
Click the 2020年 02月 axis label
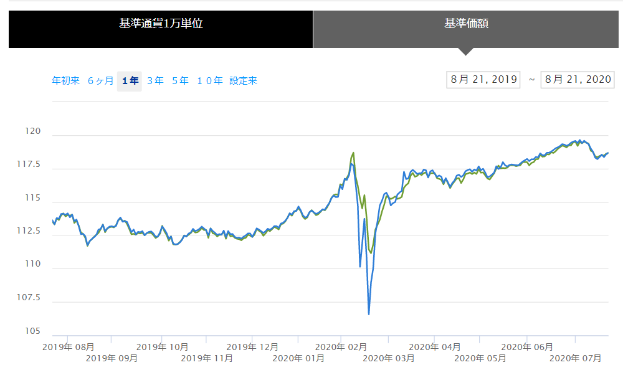coord(341,347)
